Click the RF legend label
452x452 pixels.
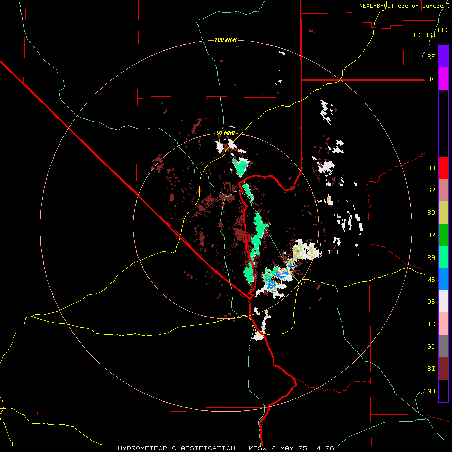click(x=431, y=56)
